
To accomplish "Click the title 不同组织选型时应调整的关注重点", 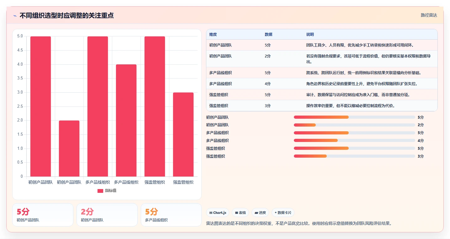I will 66,16.
